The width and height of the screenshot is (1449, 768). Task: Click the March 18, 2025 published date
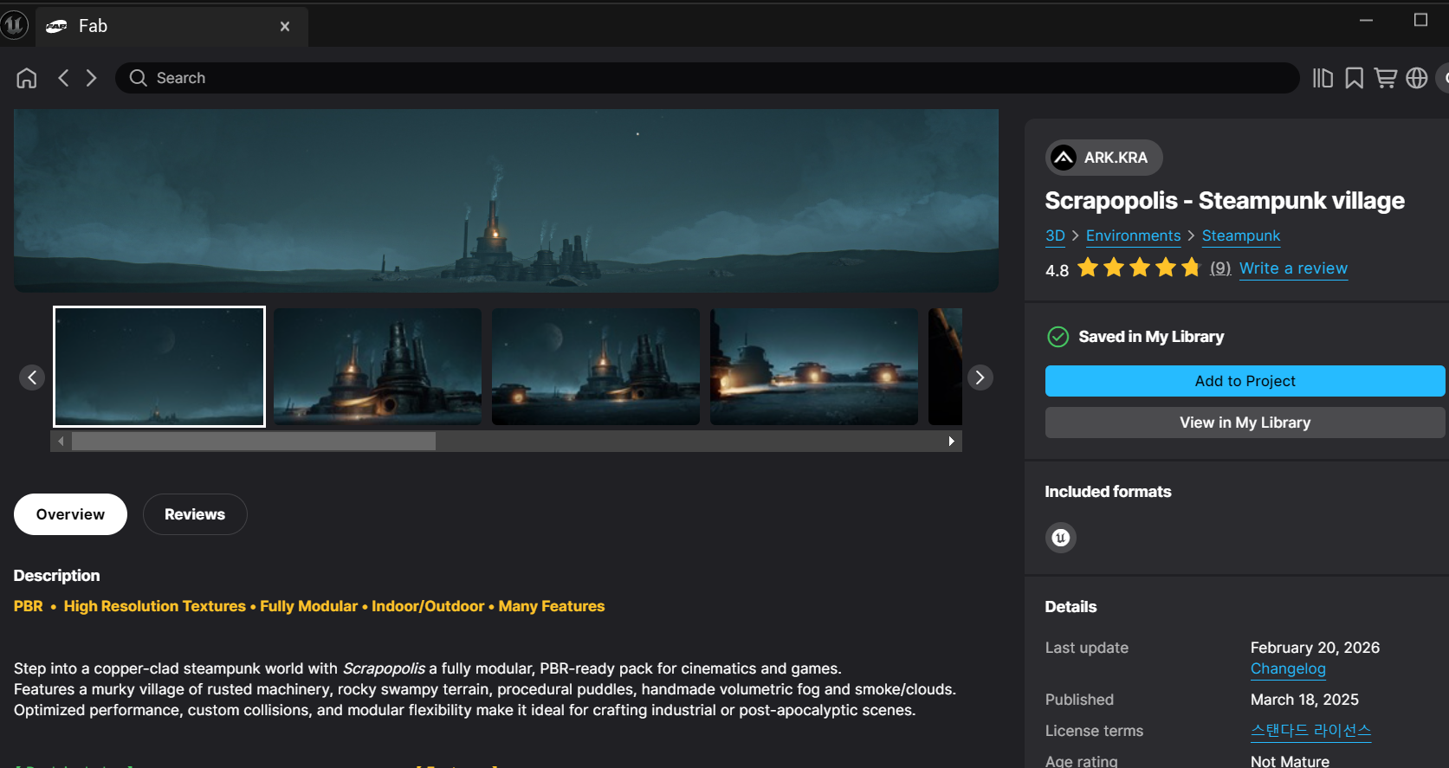click(1304, 700)
